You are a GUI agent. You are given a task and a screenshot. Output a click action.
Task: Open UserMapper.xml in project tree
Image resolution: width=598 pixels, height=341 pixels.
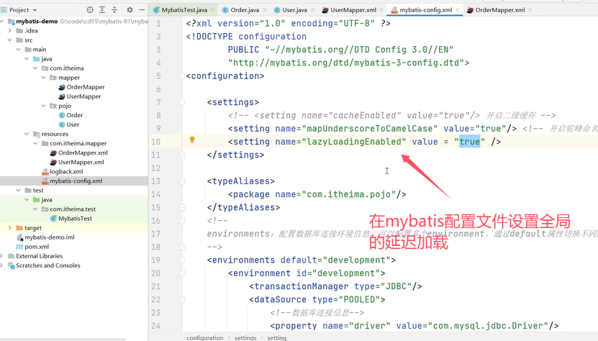(x=81, y=162)
